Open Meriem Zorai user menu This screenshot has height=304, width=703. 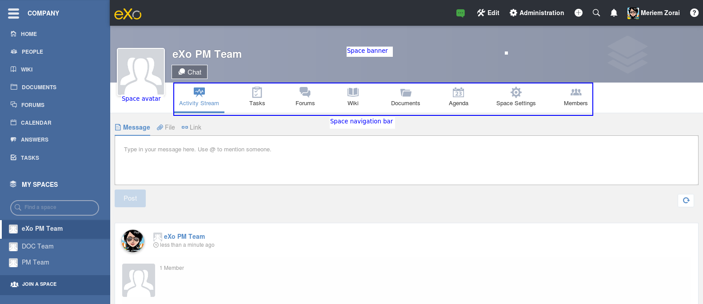coord(654,13)
